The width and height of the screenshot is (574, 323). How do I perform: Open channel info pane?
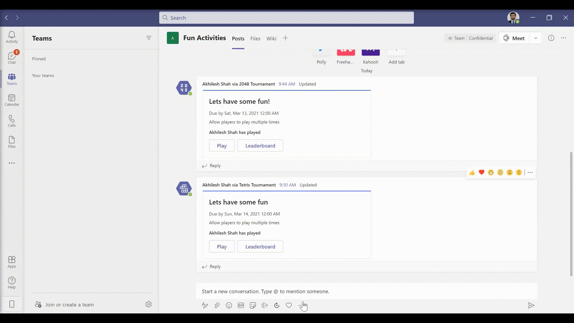(x=551, y=38)
